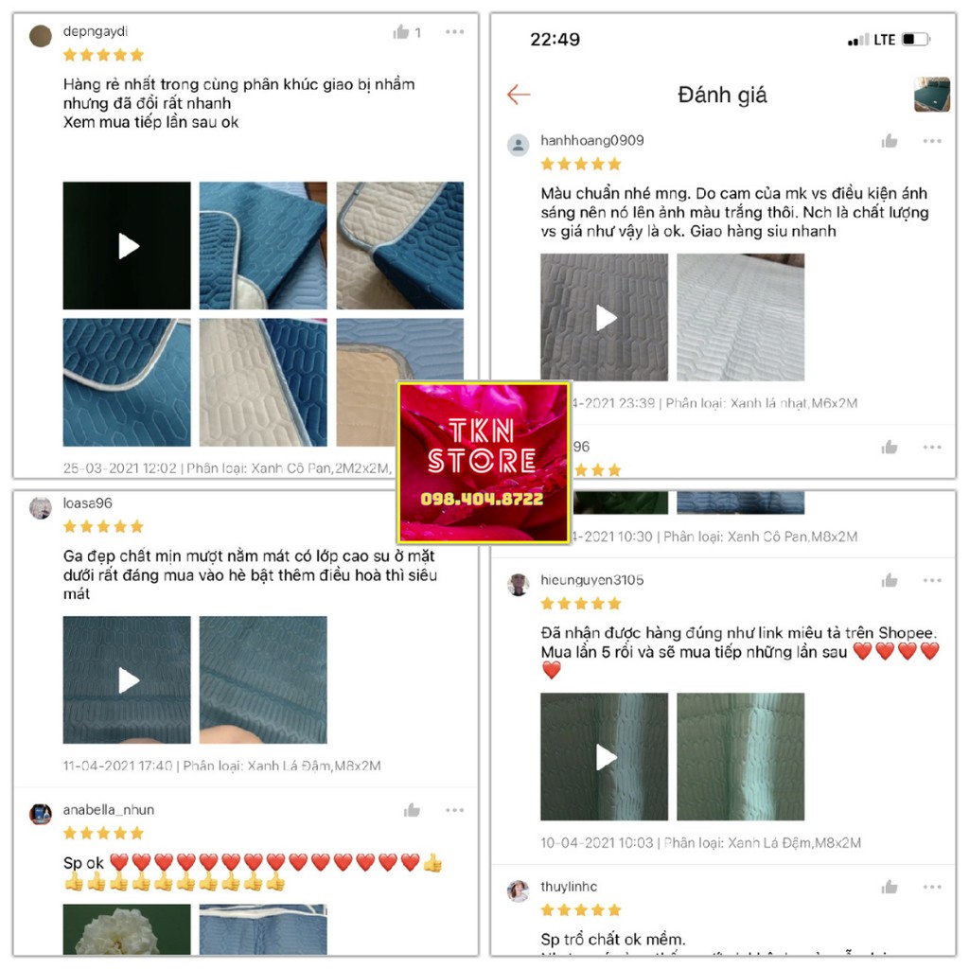Image resolution: width=969 pixels, height=969 pixels.
Task: Like anabella_nhun's review with the thumbs-up icon
Action: pyautogui.click(x=412, y=810)
